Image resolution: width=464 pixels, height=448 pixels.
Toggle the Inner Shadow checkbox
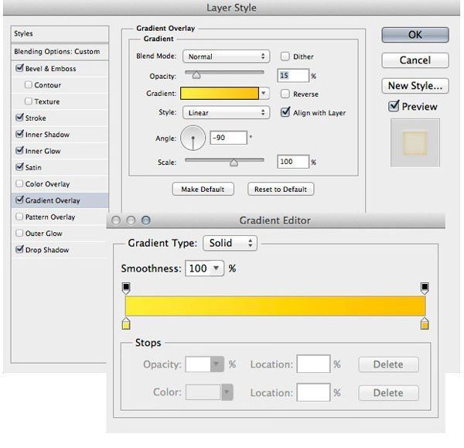[19, 134]
